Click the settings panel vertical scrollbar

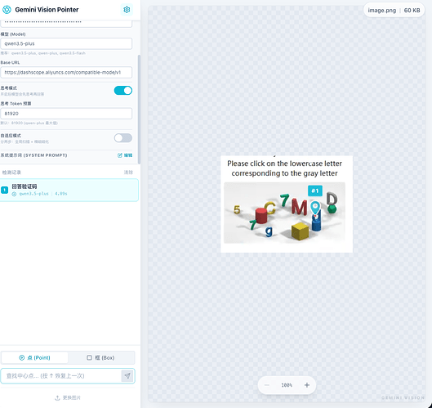point(139,110)
